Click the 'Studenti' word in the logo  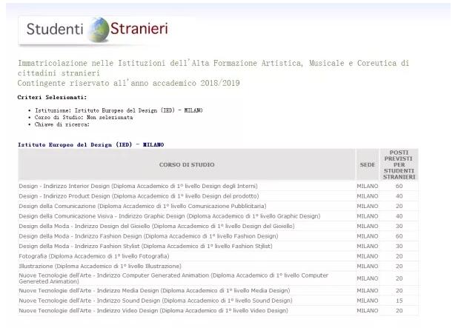(x=55, y=30)
